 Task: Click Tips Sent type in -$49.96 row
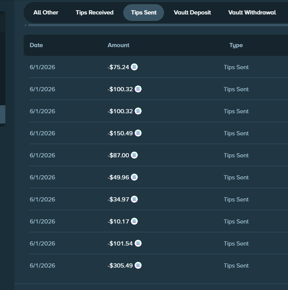click(236, 177)
